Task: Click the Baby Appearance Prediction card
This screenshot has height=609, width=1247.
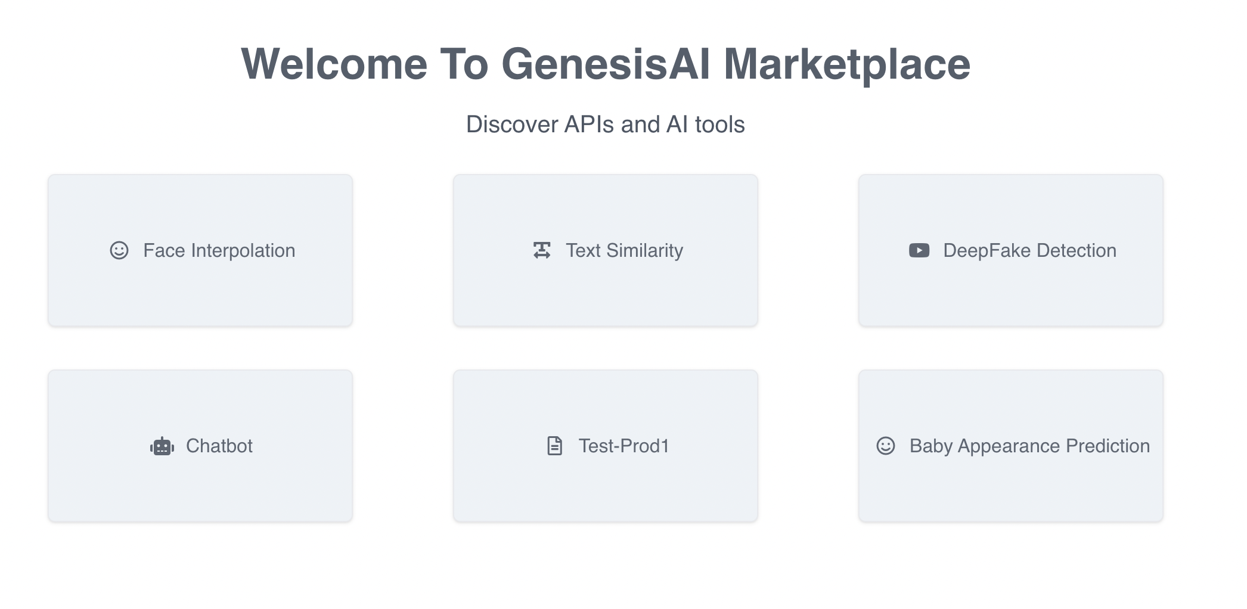Action: (1010, 446)
